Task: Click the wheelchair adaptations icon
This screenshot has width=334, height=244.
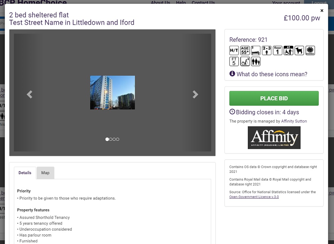Action: click(x=245, y=61)
